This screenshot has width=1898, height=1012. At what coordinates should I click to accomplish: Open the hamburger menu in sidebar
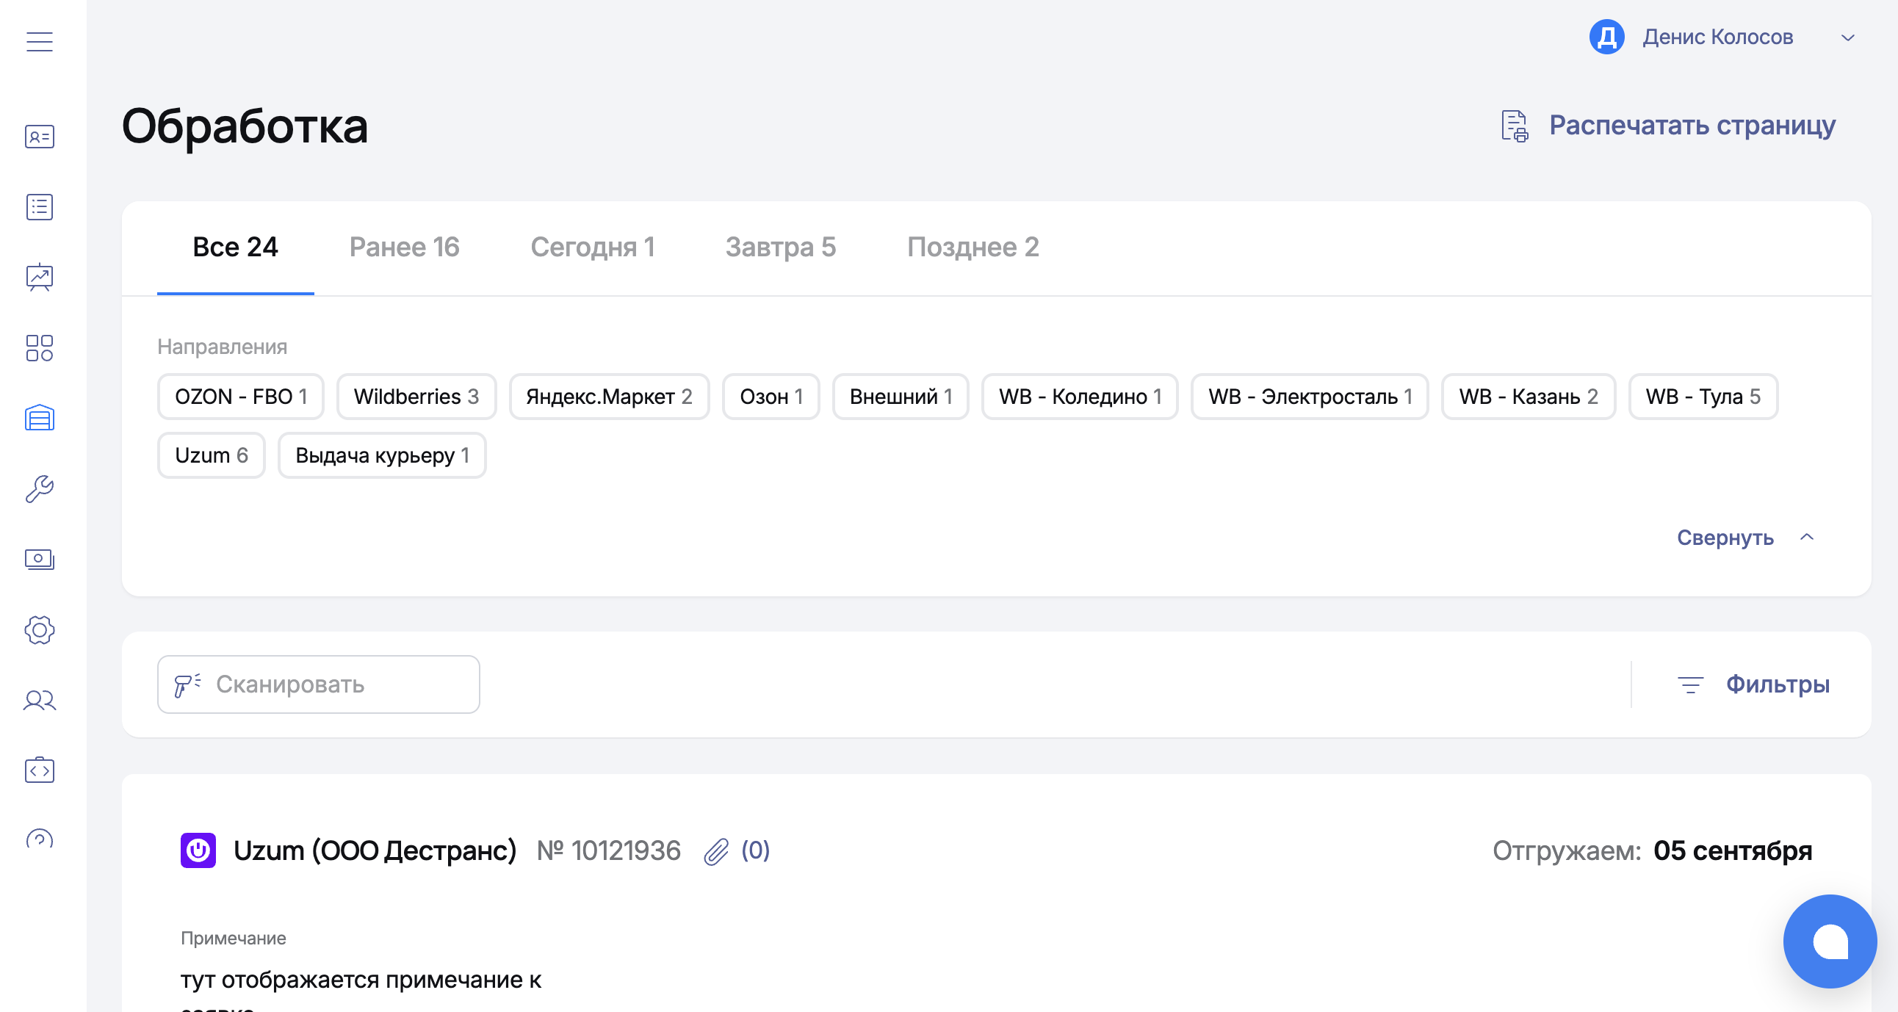point(40,41)
